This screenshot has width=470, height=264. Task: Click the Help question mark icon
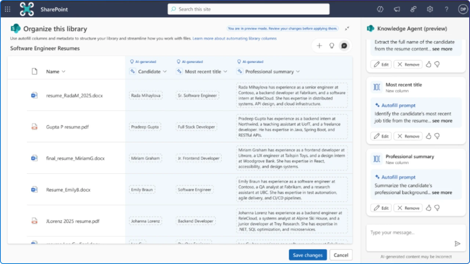(x=446, y=9)
